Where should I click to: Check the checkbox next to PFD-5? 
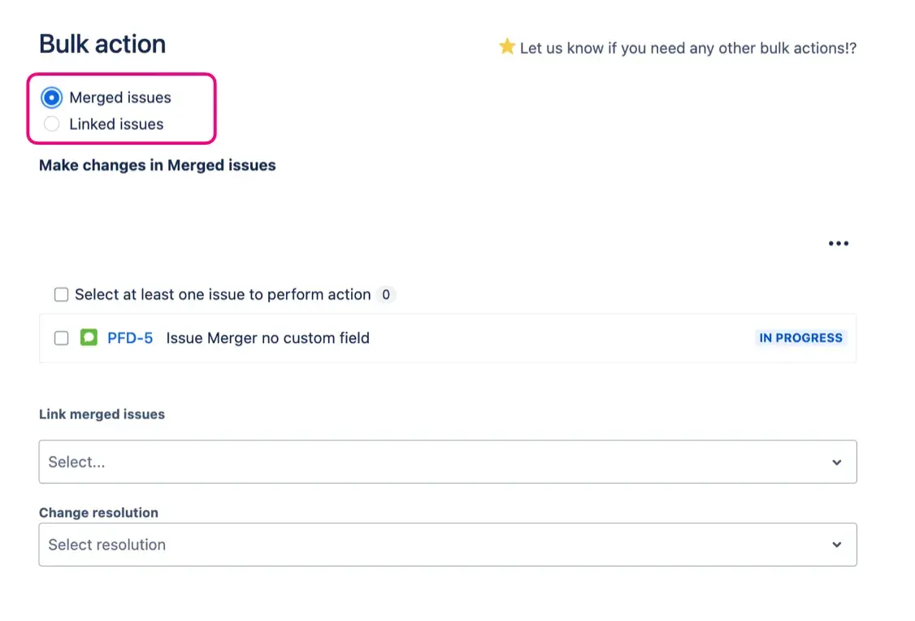[61, 337]
